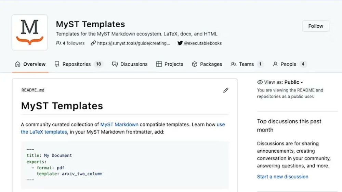Viewport: 342px width, 192px height.
Task: Go to the Teams tab
Action: tap(247, 64)
